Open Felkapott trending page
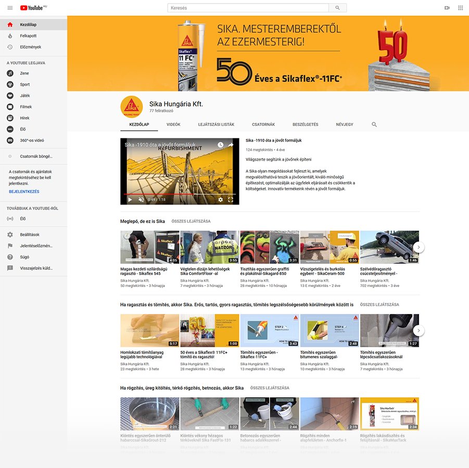 click(33, 36)
